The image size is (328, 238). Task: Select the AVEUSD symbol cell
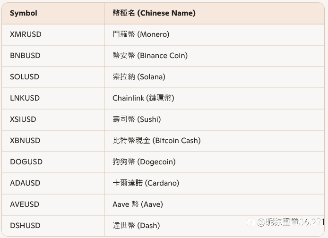[25, 204]
